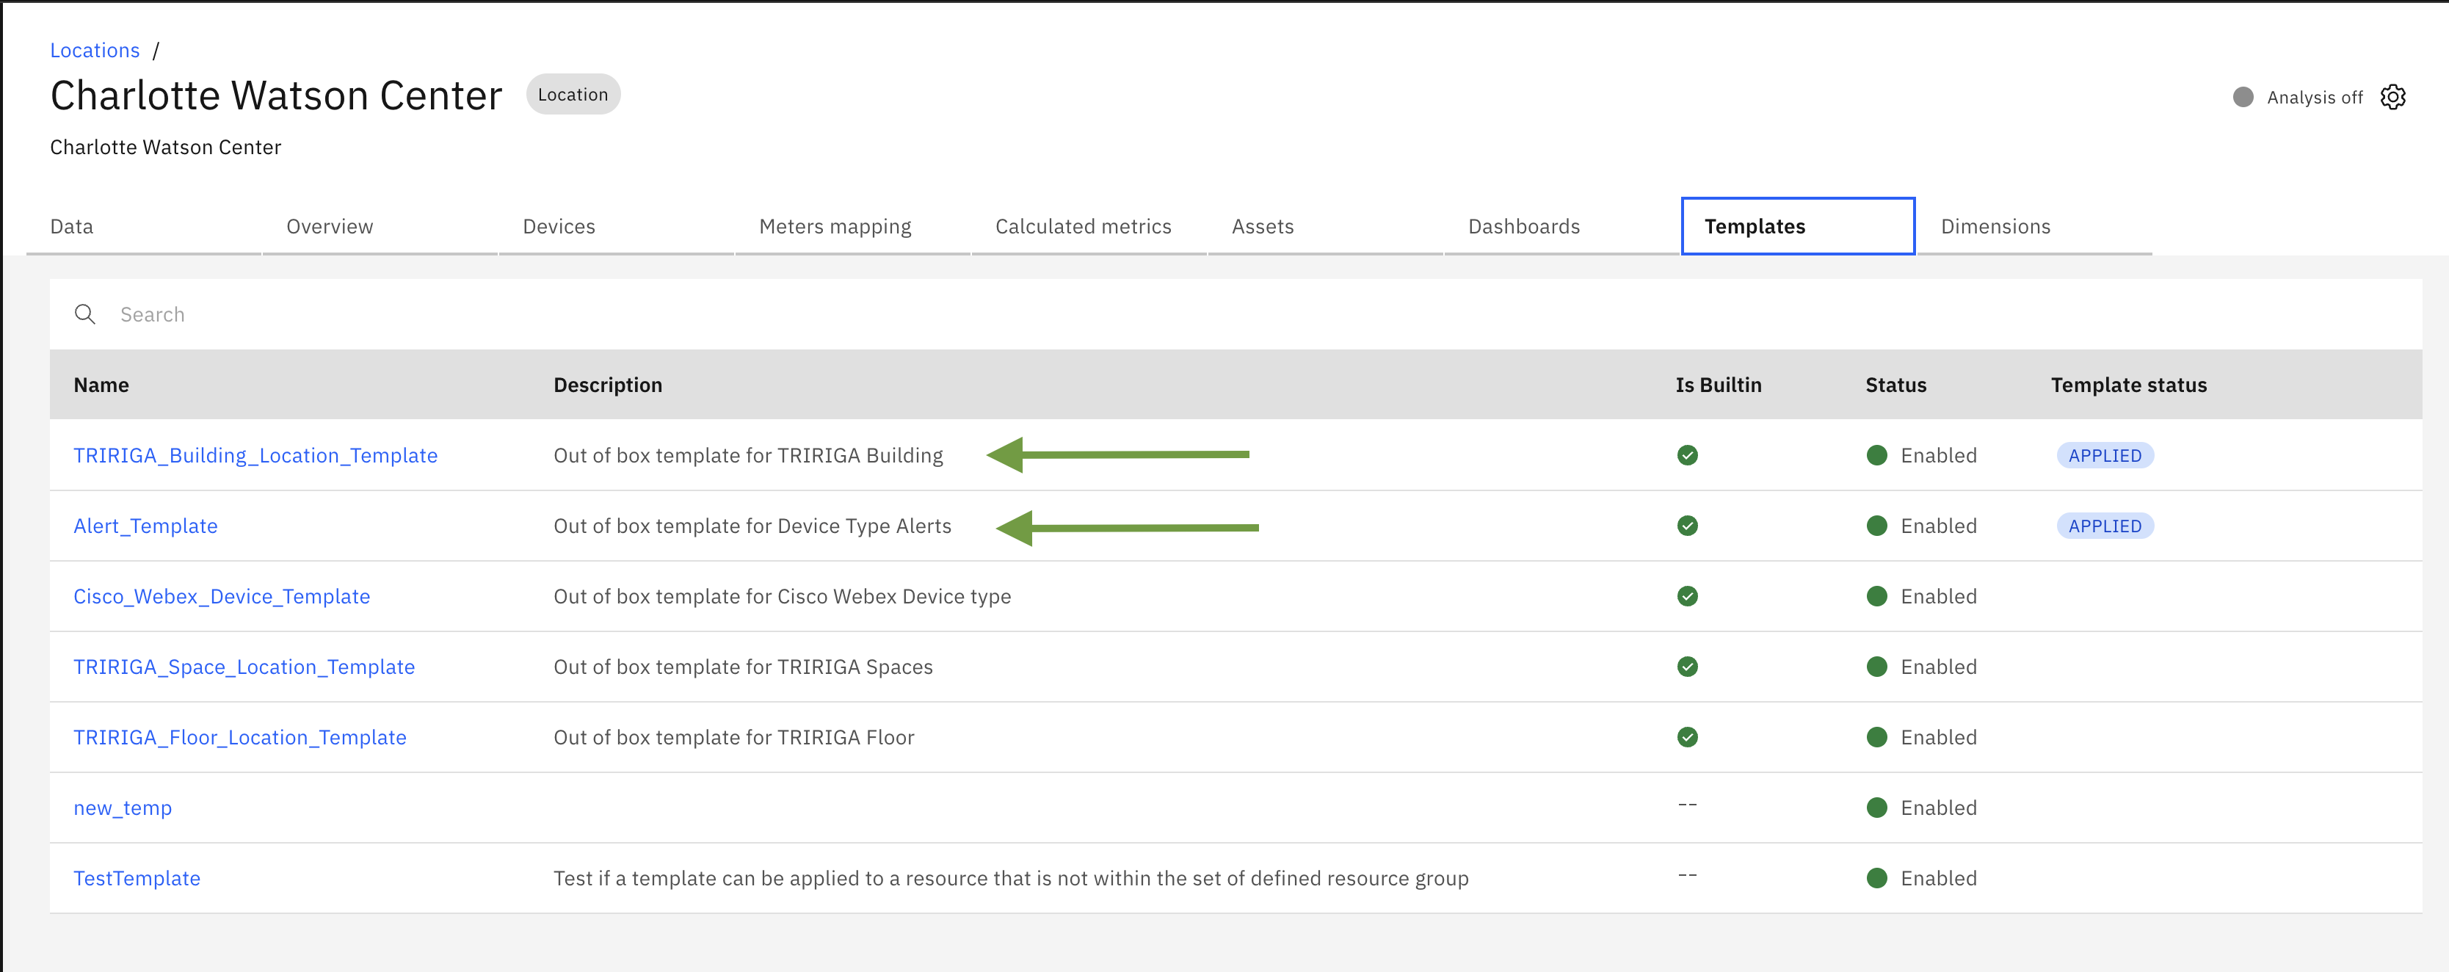Click the Charlotte Watson Center page title

276,95
